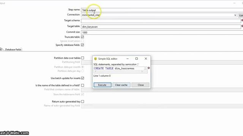Click the SQL editor scroll right arrow
Viewport: 243px width, 136px height.
coord(142,71)
